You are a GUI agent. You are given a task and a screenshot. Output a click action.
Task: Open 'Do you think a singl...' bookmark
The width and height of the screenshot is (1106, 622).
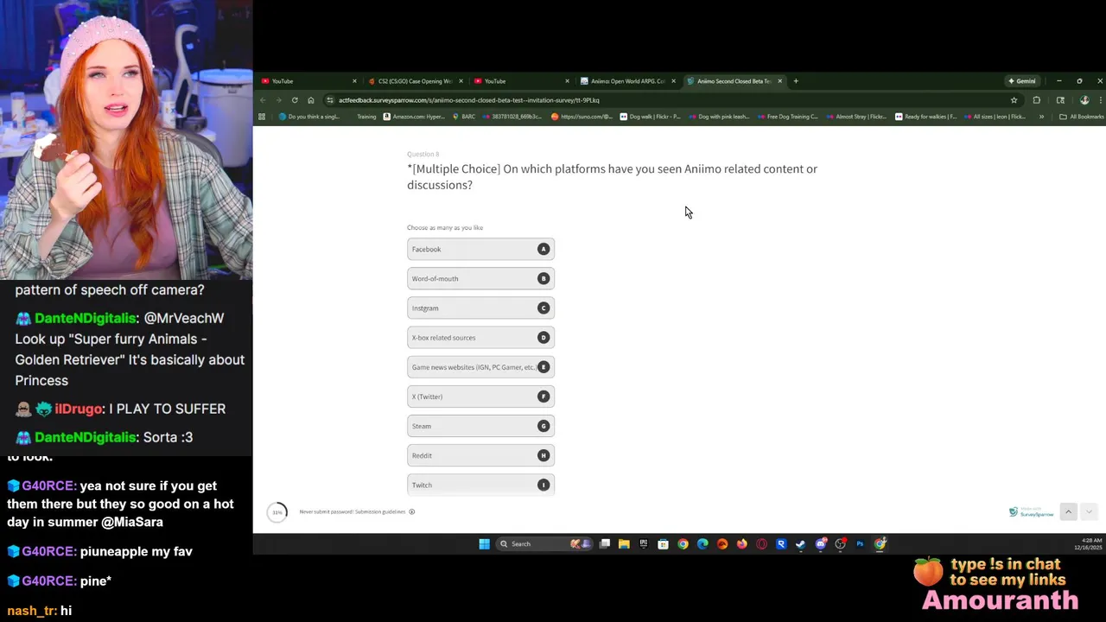(309, 117)
